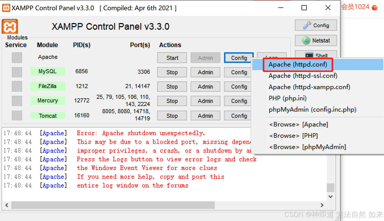Viewport: 384px width, 221px height.
Task: Open MySQL Config menu
Action: 238,72
